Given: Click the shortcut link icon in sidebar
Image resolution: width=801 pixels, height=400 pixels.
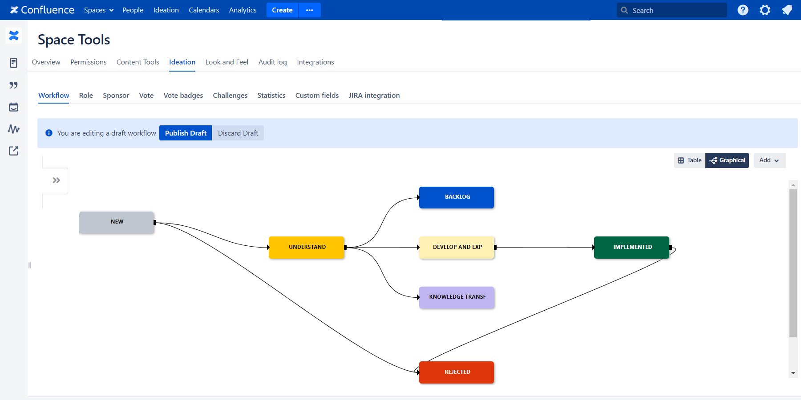Looking at the screenshot, I should 14,151.
